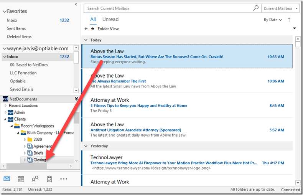Image resolution: width=303 pixels, height=195 pixels.
Task: Expand Recent Locations node
Action: 6,106
